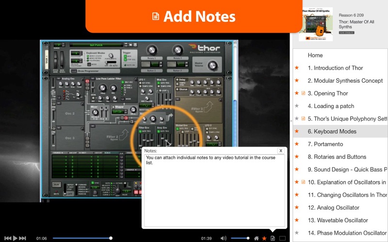Toggle favorite star in the player bar
This screenshot has height=242, width=388.
click(x=264, y=238)
